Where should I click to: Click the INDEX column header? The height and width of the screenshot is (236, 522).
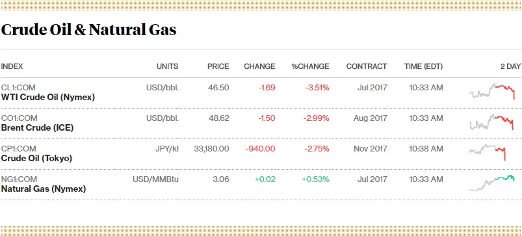pyautogui.click(x=12, y=66)
